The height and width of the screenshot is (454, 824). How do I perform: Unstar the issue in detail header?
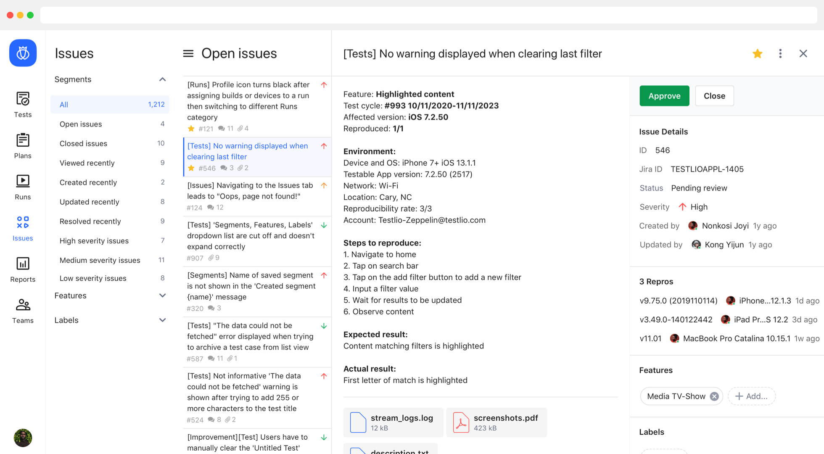coord(758,53)
